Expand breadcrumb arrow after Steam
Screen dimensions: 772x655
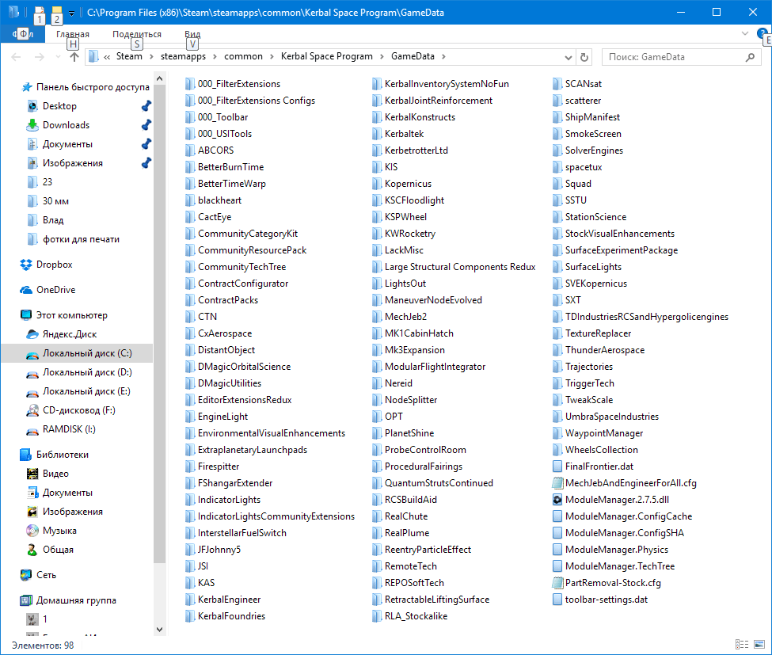pyautogui.click(x=152, y=57)
